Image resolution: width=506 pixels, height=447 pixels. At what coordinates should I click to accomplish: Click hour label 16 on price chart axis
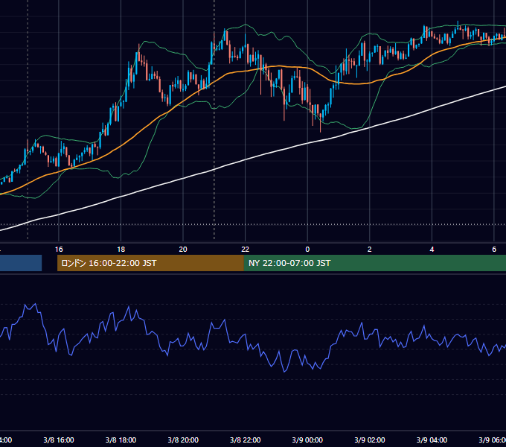59,250
